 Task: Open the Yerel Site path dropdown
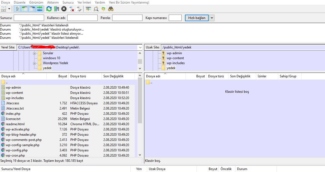pos(140,47)
